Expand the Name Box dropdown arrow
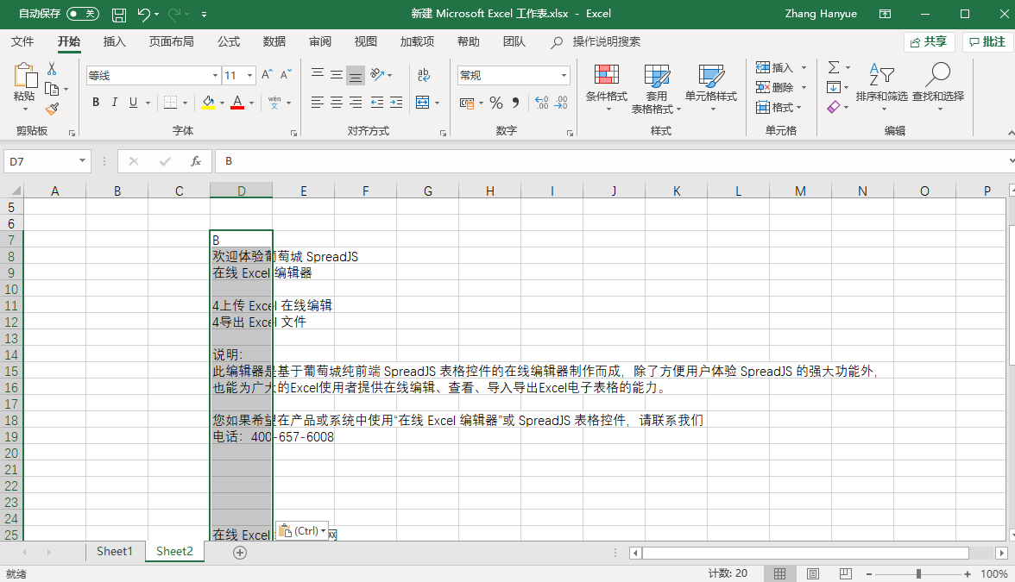Screen dimensions: 1015x582 (x=82, y=161)
